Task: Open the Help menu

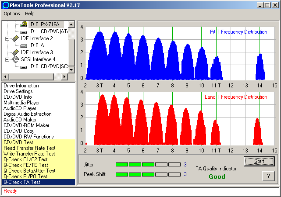Action: (x=29, y=14)
